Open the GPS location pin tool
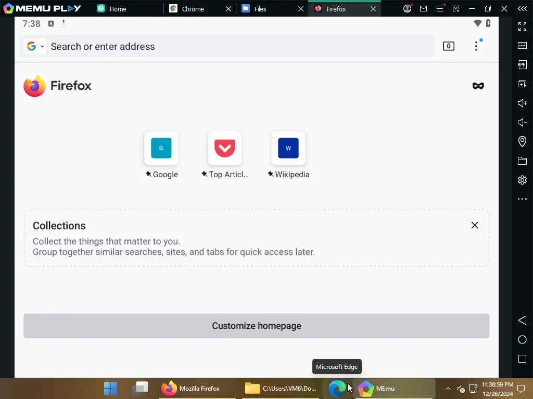This screenshot has height=399, width=533. click(522, 141)
